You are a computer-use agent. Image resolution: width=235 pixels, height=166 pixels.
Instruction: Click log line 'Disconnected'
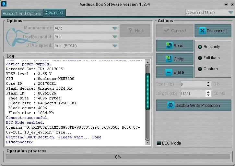[20, 142]
